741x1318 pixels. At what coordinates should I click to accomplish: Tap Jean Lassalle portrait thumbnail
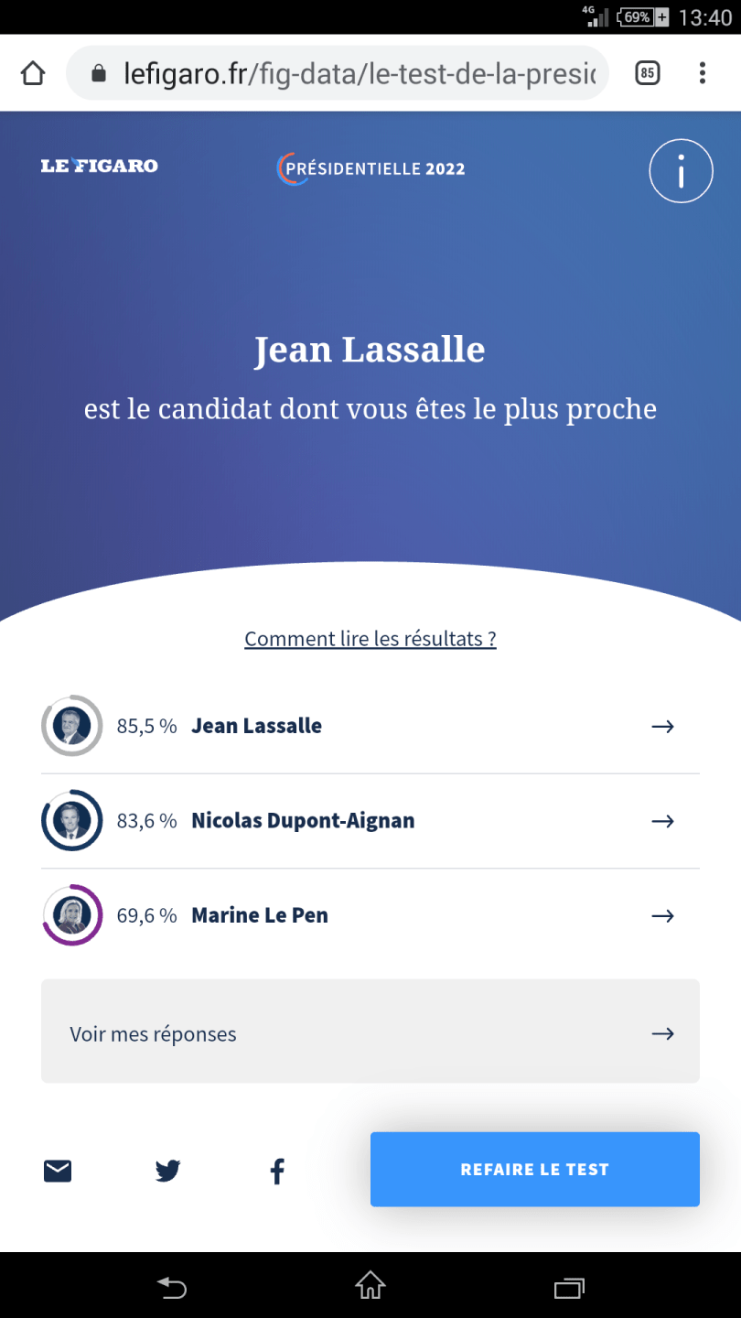[x=71, y=726]
